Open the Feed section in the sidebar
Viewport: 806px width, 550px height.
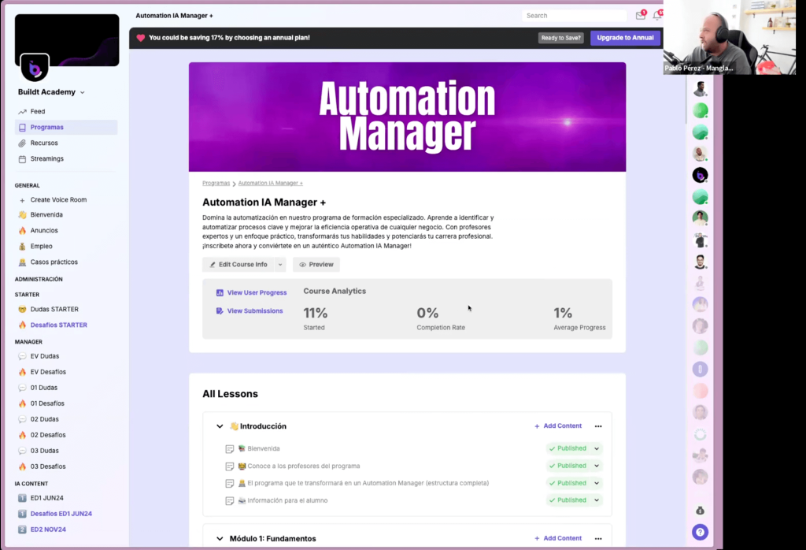[36, 111]
